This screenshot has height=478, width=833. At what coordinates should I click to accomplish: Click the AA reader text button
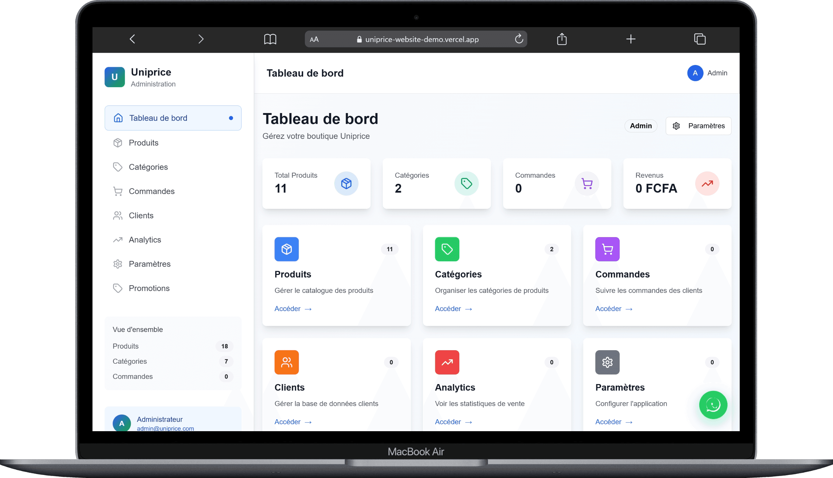(314, 39)
